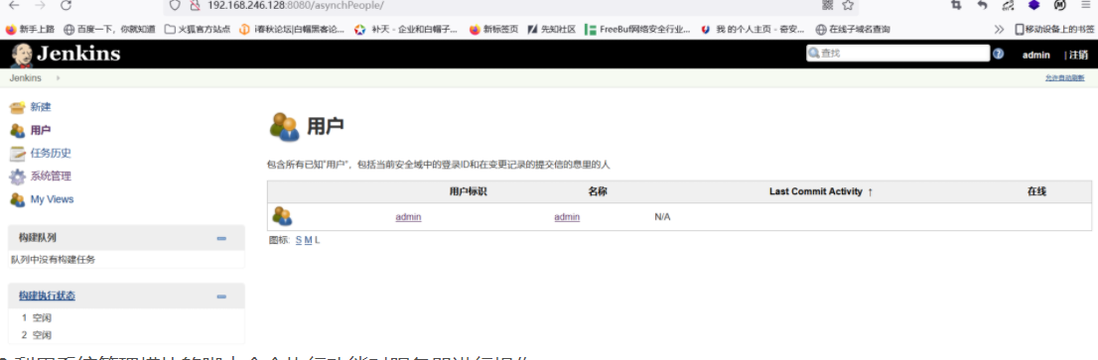
Task: Open the Firefox hamburger menu
Action: coord(1085,5)
